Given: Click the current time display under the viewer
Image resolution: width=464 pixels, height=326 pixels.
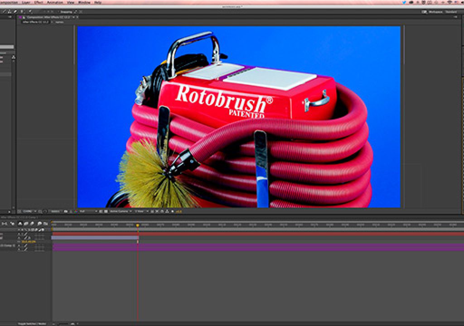Looking at the screenshot, I should tap(55, 211).
